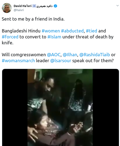Click the Israeli flag emoji in name

click(34, 6)
